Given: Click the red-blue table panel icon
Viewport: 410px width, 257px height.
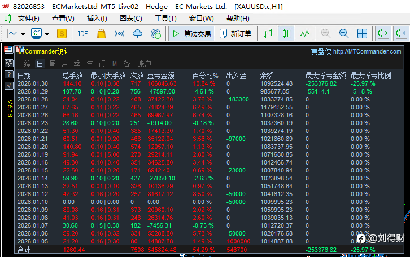Looking at the screenshot, I should pyautogui.click(x=8, y=50).
